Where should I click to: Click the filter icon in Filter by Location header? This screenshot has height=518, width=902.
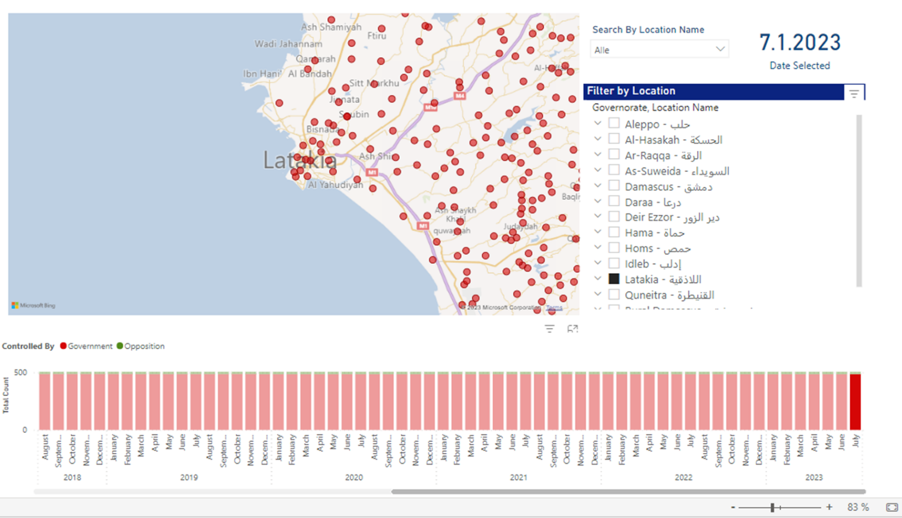pos(854,93)
